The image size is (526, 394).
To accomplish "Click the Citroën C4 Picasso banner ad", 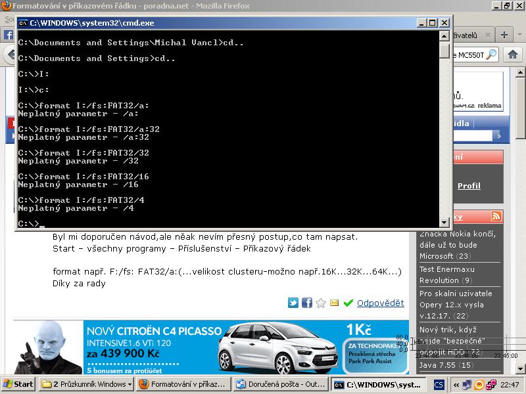I will point(211,347).
